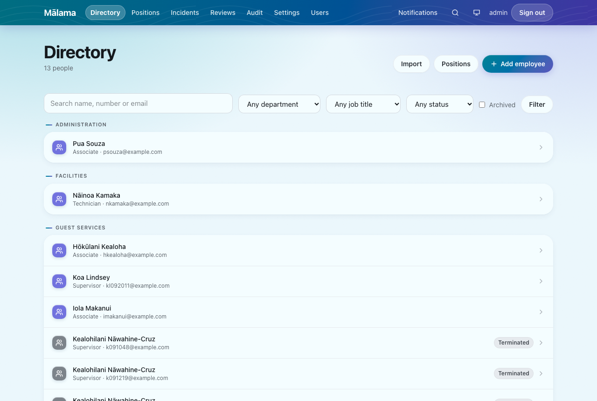Screen dimensions: 597x401
Task: Click the Import button
Action: point(411,64)
